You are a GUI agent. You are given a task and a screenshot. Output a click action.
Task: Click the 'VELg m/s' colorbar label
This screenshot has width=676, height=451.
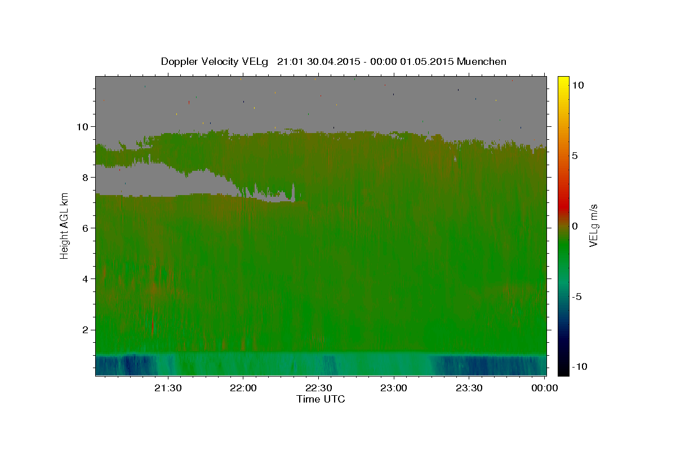click(x=593, y=225)
